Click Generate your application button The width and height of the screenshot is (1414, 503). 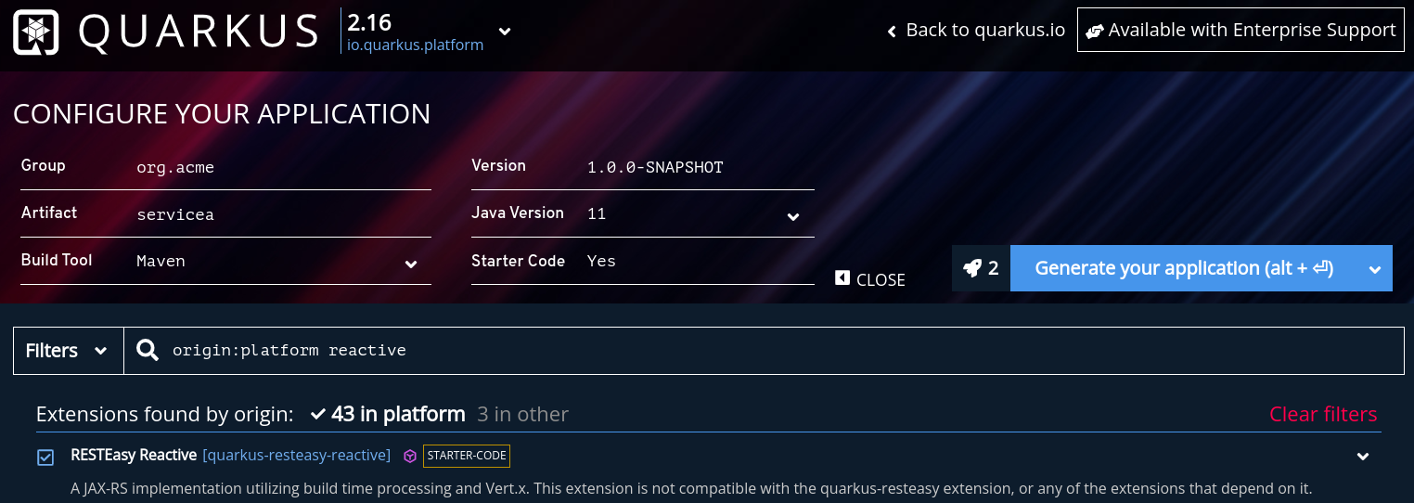pos(1184,268)
